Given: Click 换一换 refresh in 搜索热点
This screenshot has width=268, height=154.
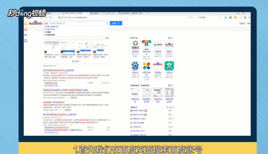Looking at the screenshot, I should point(170,107).
